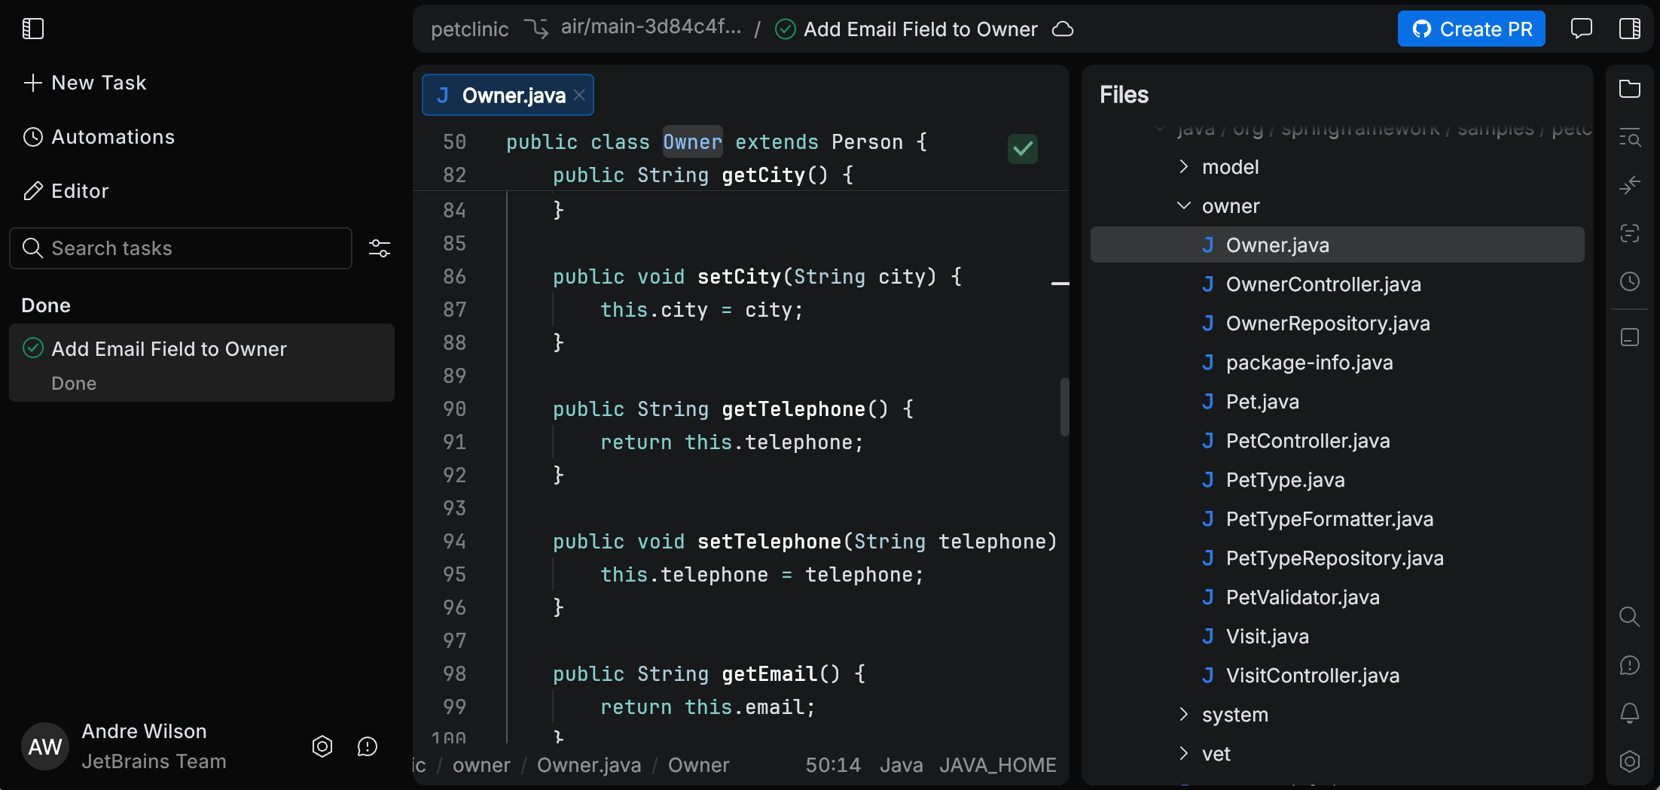Open the Files folder tool icon

1630,89
